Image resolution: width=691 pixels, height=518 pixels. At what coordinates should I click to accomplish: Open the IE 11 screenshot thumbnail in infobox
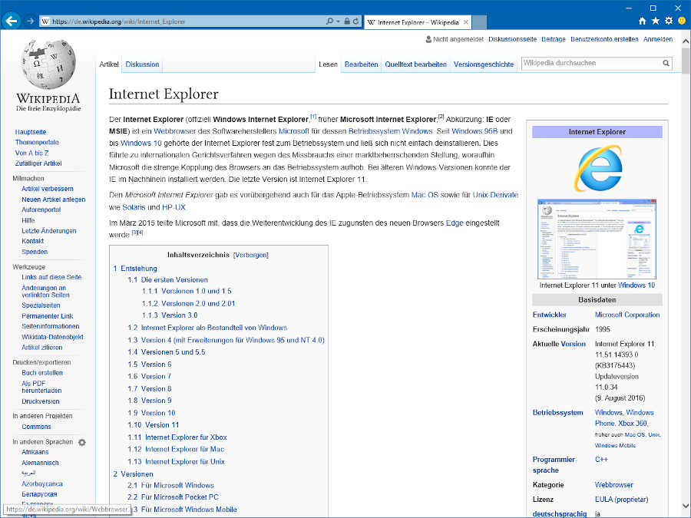pos(597,239)
